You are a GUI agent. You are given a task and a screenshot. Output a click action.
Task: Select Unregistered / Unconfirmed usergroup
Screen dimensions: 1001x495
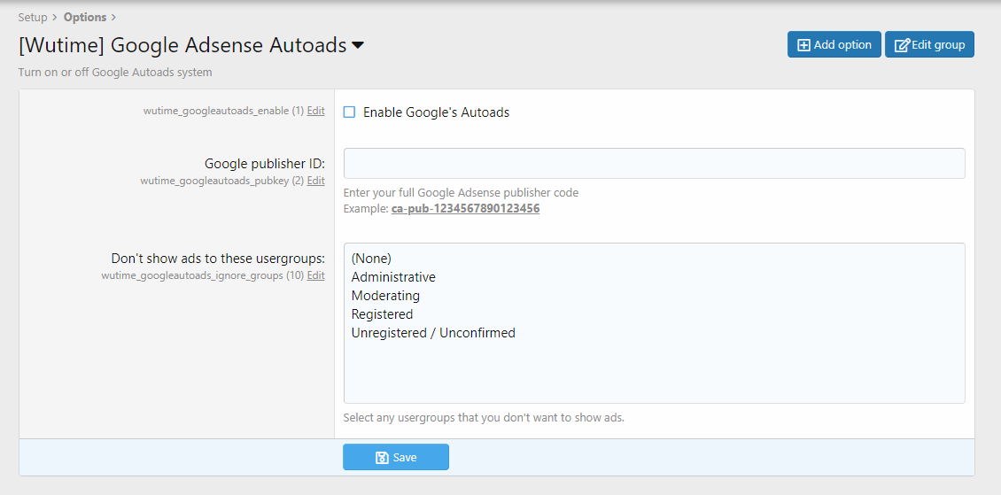655,332
